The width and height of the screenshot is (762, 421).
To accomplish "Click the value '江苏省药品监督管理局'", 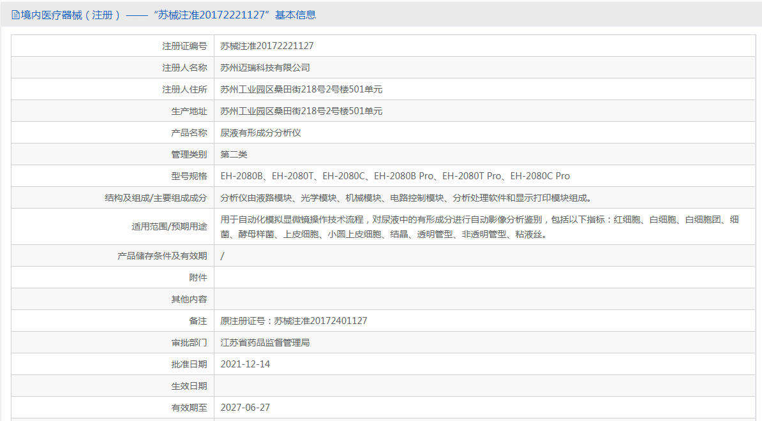I will click(265, 343).
